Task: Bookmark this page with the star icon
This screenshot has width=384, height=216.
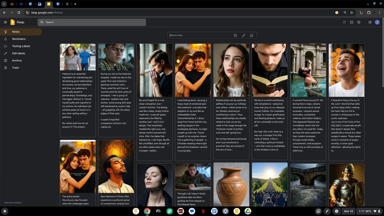Action: click(352, 12)
